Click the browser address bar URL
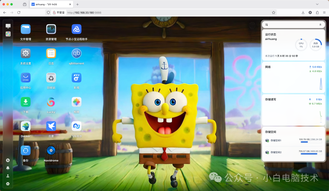Viewport: 329px width, 191px height. (x=84, y=12)
